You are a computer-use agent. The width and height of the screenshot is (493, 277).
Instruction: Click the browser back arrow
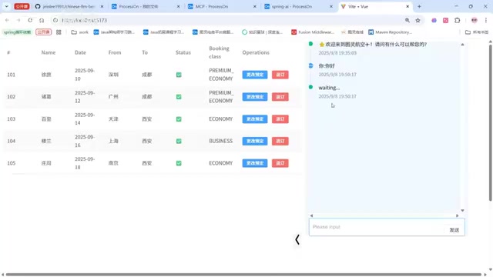7,20
